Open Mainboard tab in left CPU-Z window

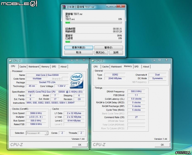(34, 67)
